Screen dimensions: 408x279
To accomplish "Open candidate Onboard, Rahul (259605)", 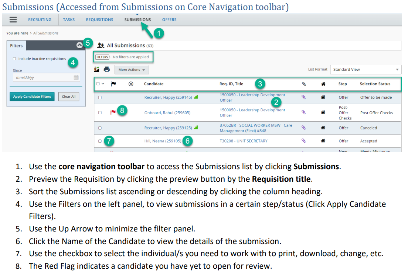I will click(167, 113).
